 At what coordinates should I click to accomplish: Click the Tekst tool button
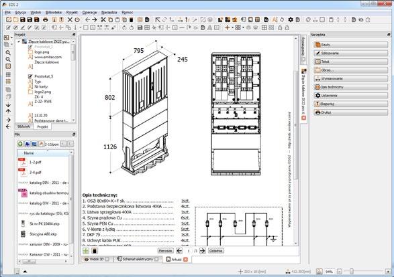pyautogui.click(x=351, y=62)
